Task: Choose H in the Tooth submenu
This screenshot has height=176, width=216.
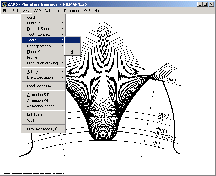Action: 71,52
